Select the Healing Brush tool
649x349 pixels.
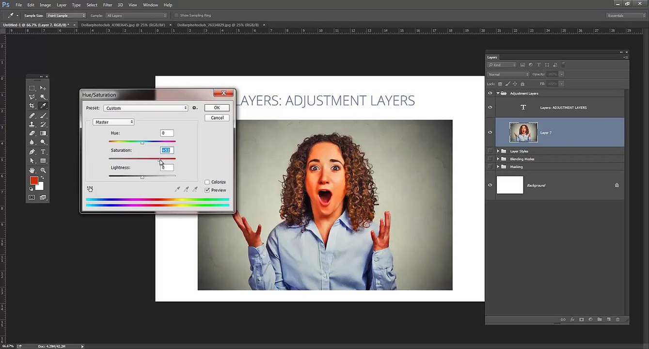(32, 116)
